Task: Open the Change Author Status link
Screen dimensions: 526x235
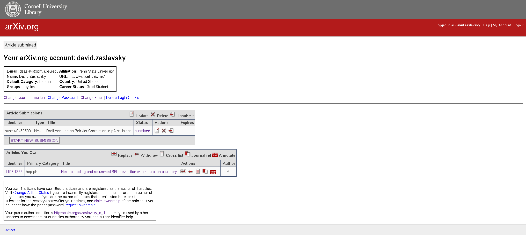Action: (31, 193)
